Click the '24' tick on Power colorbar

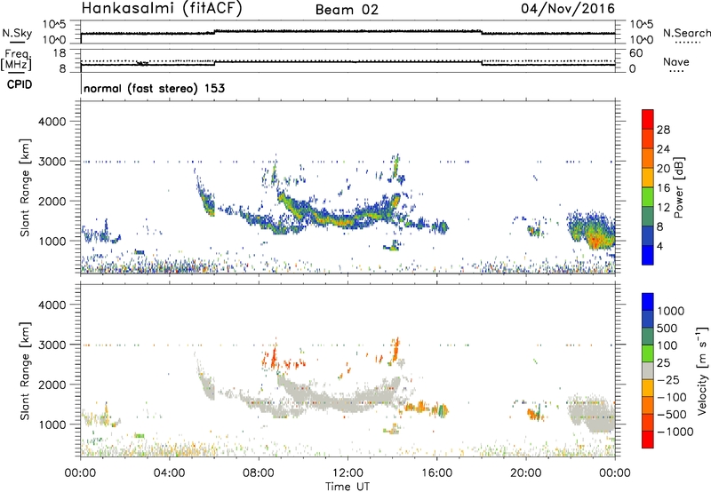664,149
